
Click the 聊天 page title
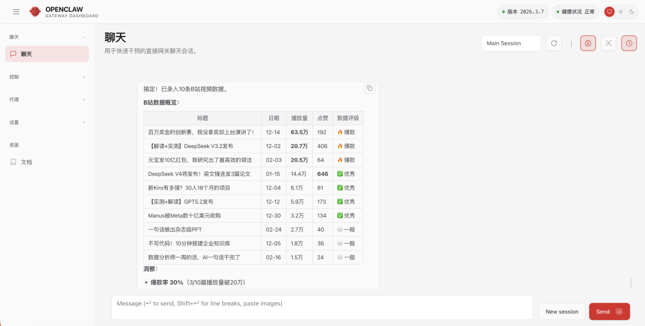pyautogui.click(x=115, y=38)
